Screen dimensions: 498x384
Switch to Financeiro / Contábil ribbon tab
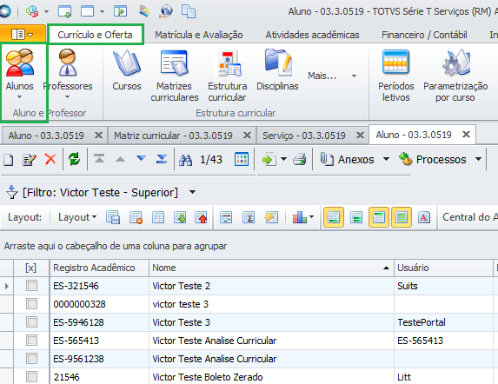[x=424, y=35]
